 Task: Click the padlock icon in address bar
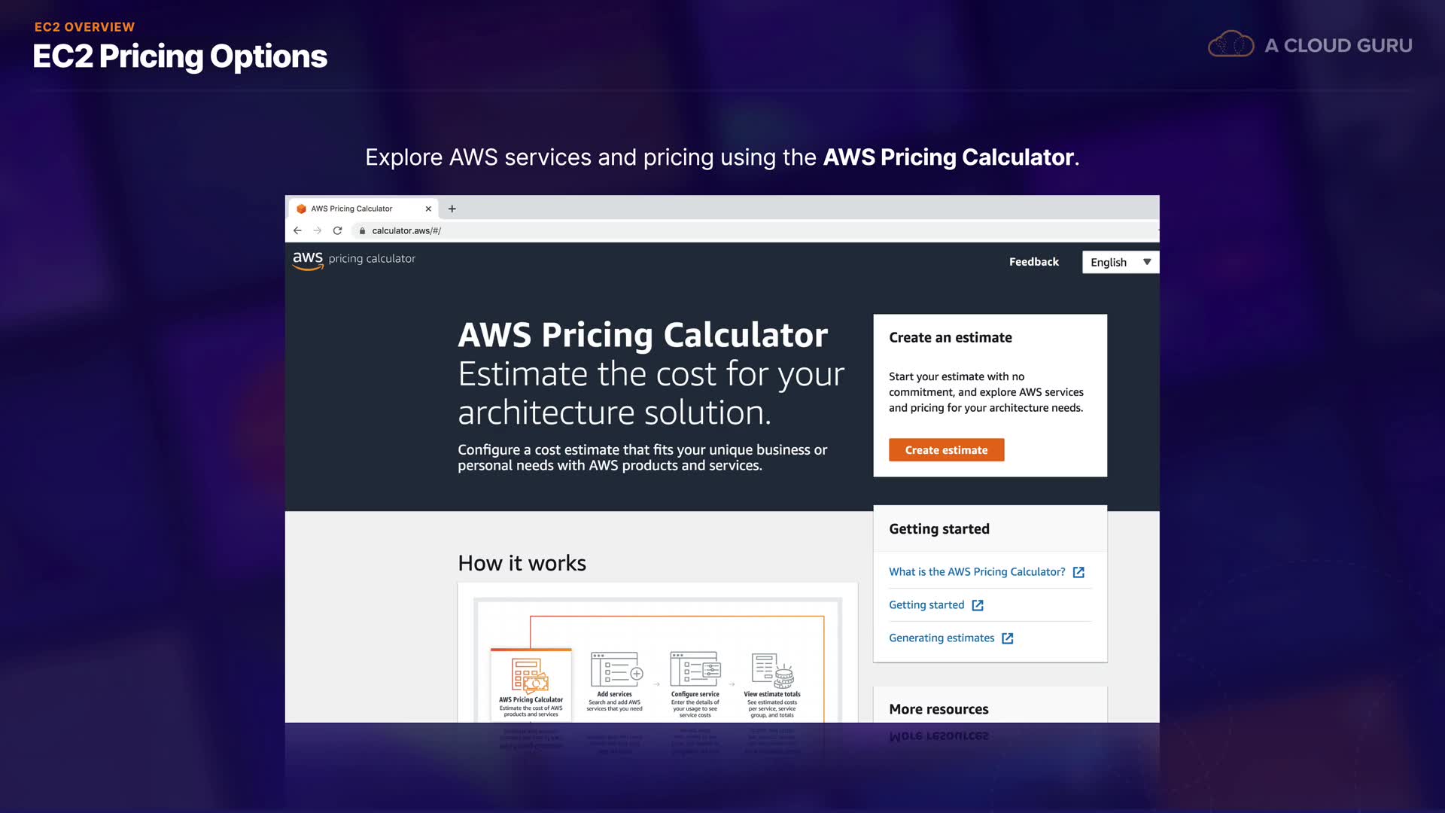coord(362,231)
